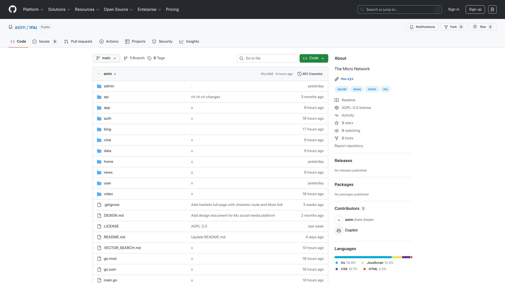Click the .gitignore file icon

99,205
